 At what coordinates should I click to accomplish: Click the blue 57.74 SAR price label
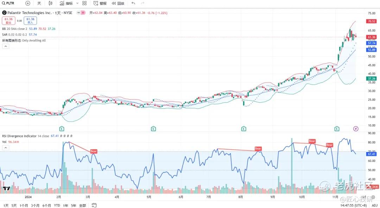(371, 43)
